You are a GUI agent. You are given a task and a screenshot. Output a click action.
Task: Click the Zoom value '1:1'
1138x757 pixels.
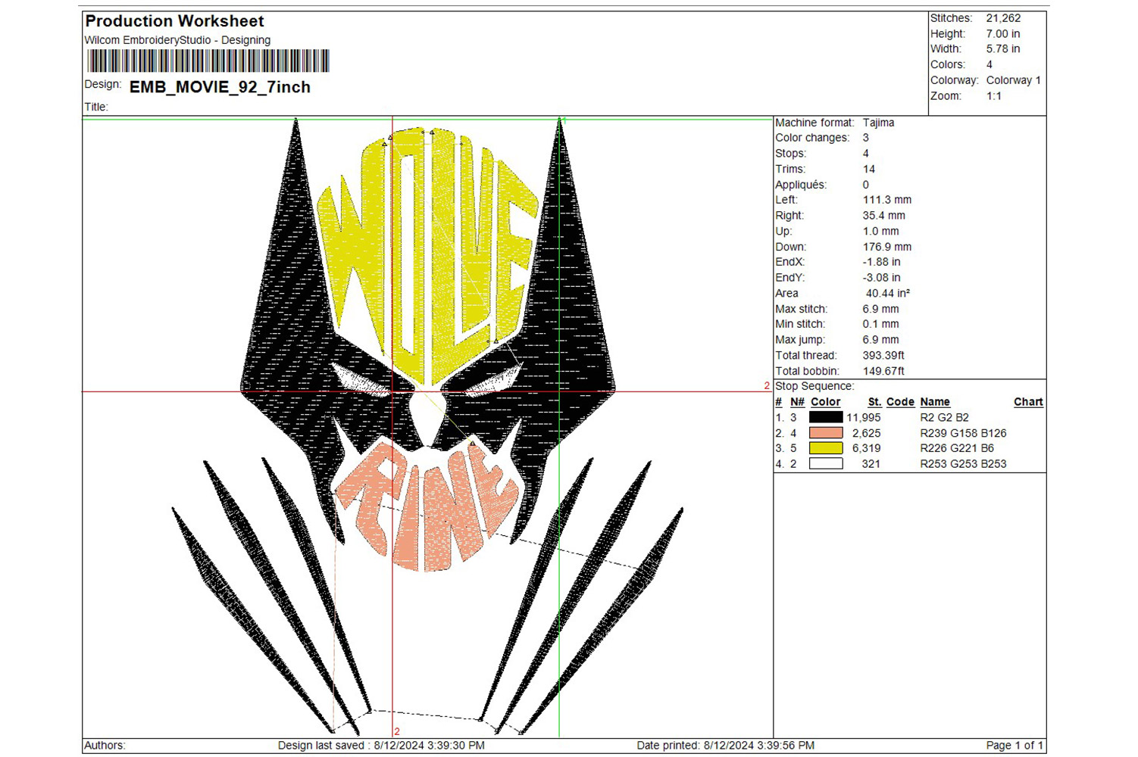click(993, 96)
